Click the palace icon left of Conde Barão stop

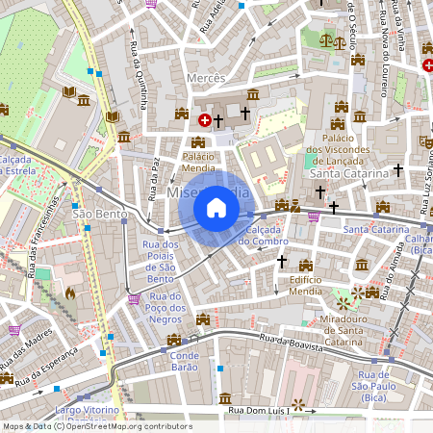tap(174, 340)
